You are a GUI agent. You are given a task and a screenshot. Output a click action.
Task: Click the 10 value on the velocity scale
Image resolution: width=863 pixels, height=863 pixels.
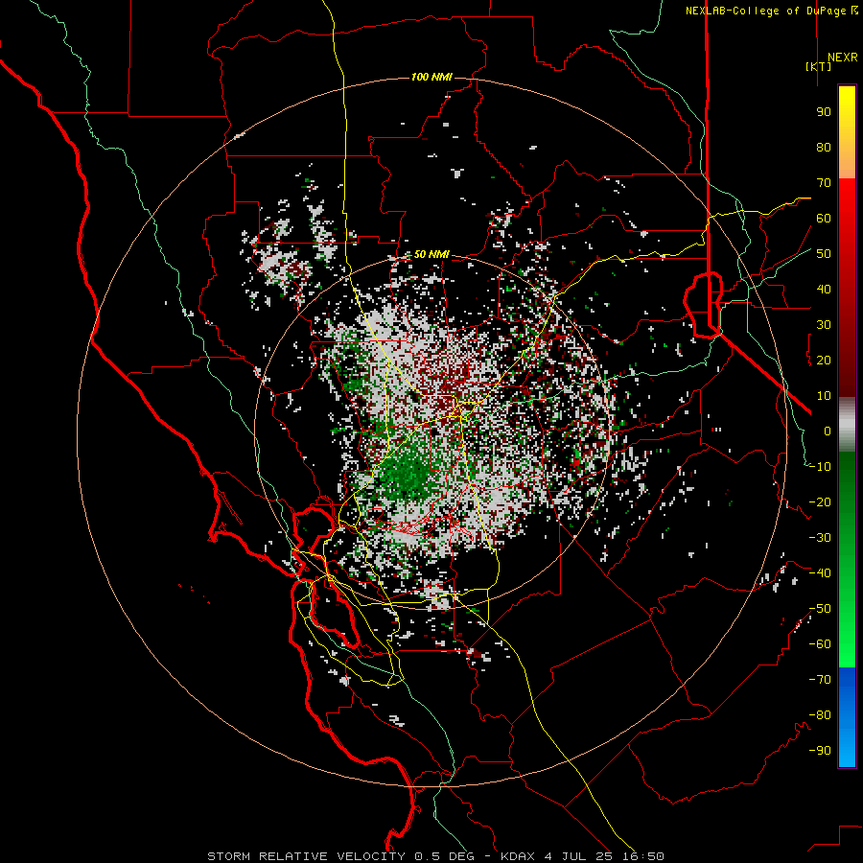pos(824,396)
